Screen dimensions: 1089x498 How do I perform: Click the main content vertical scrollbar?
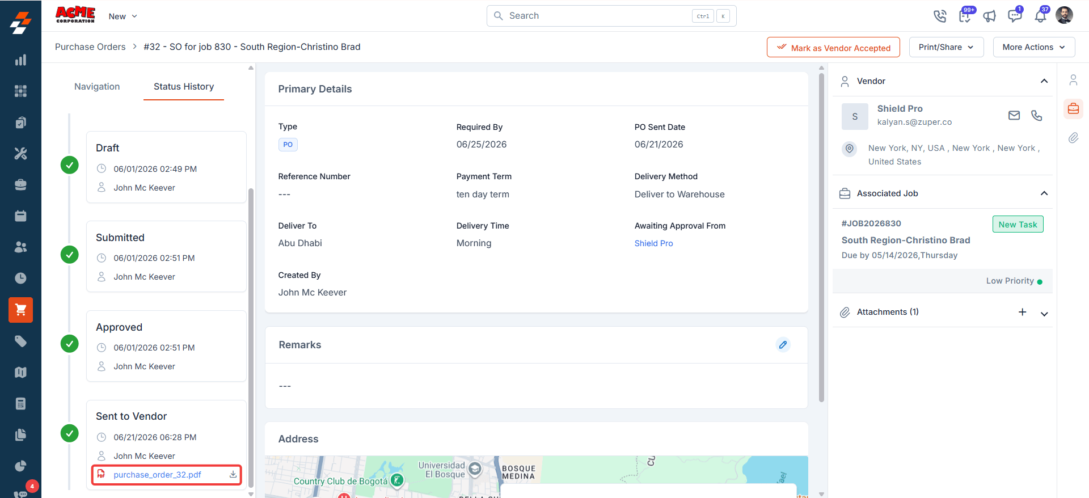pos(821,238)
